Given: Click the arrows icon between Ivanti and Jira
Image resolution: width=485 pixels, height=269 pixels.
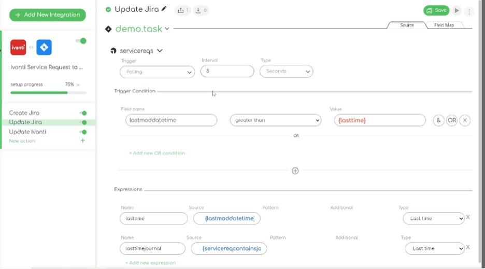Looking at the screenshot, I should coord(31,47).
